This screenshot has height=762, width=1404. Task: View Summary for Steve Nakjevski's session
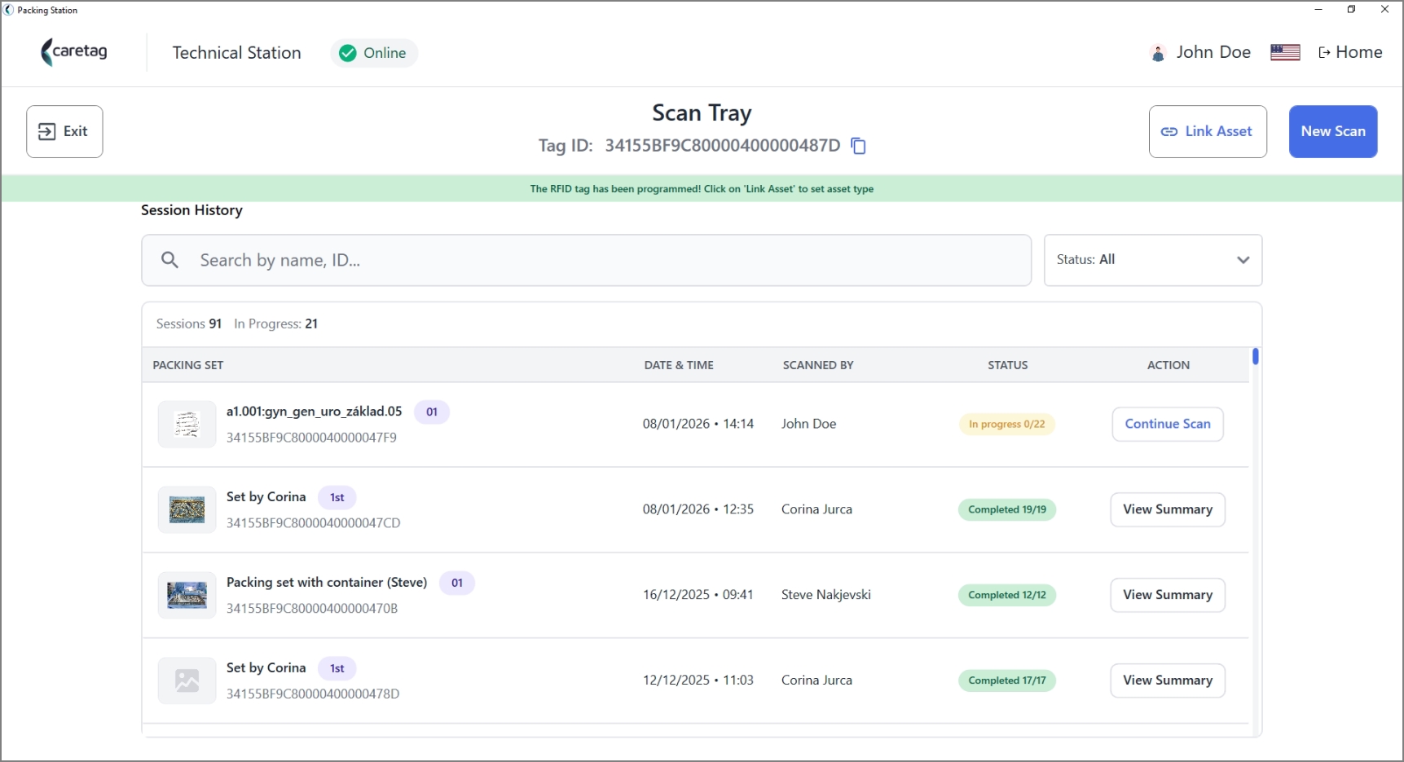(x=1168, y=595)
